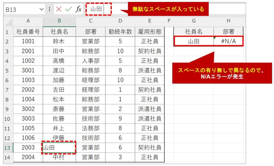The height and width of the screenshot is (166, 274).
Task: Select cell B14 containing 中村
Action: point(59,157)
